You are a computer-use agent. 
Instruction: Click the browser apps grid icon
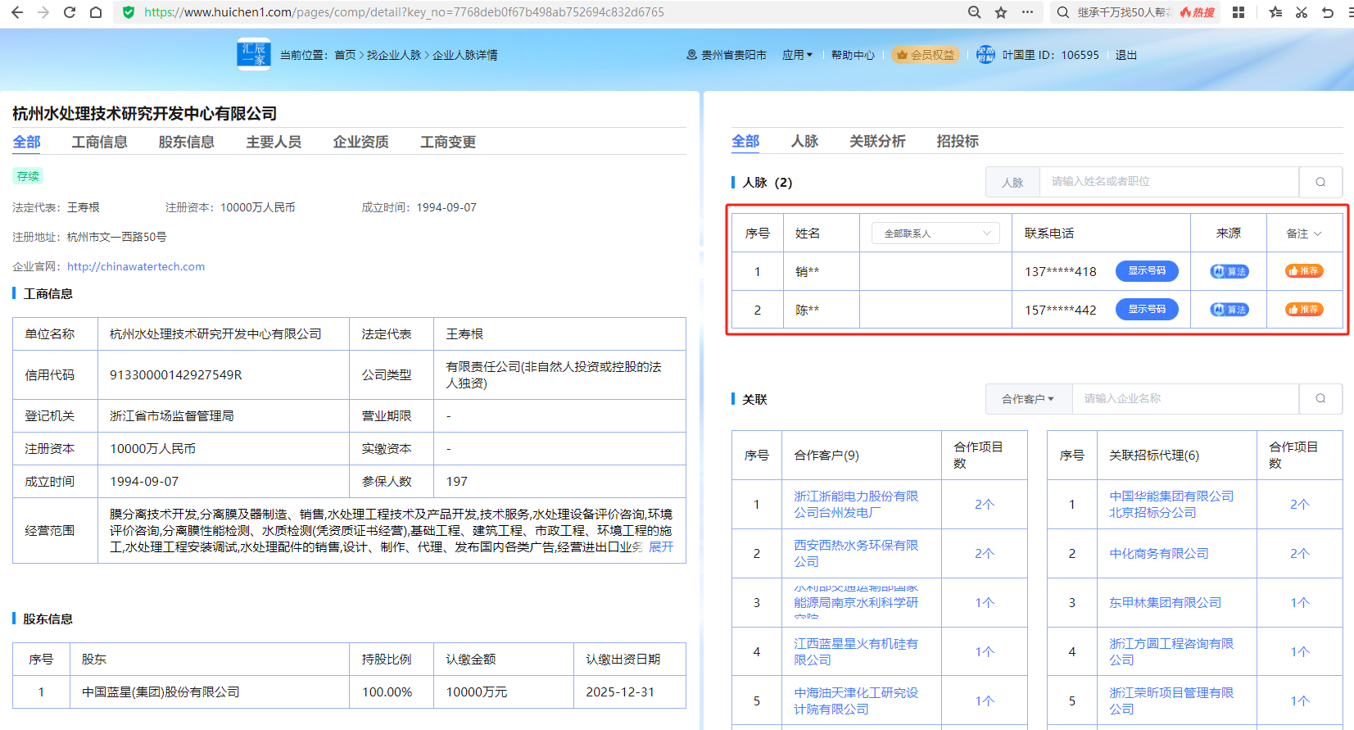(1239, 12)
